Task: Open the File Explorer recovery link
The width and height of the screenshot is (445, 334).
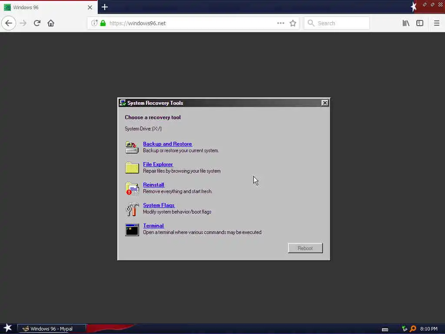Action: [158, 164]
